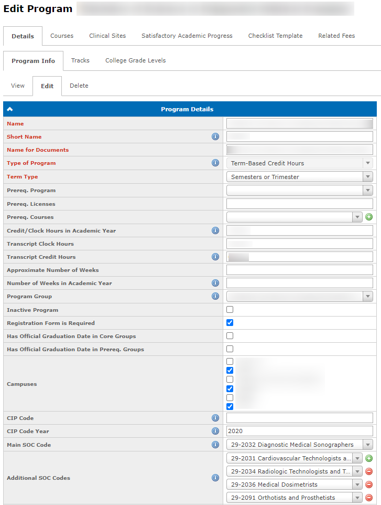The height and width of the screenshot is (505, 381).
Task: Remove the Medical Dosimetrists SOC code
Action: click(x=369, y=485)
